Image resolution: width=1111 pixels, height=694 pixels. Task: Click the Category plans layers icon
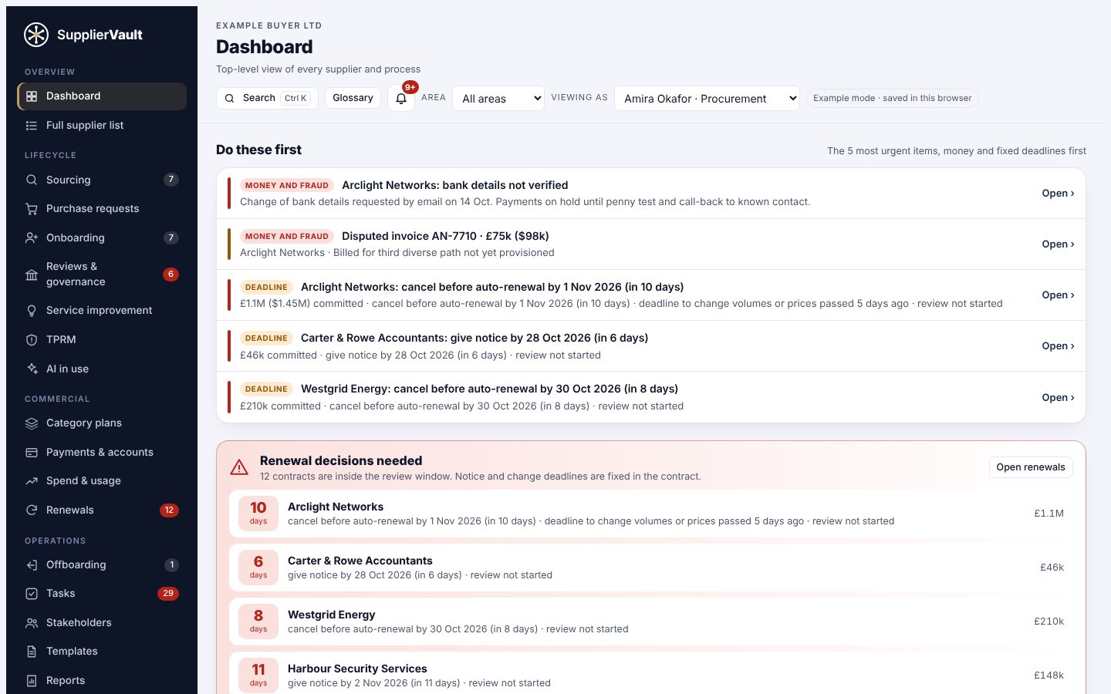click(32, 423)
